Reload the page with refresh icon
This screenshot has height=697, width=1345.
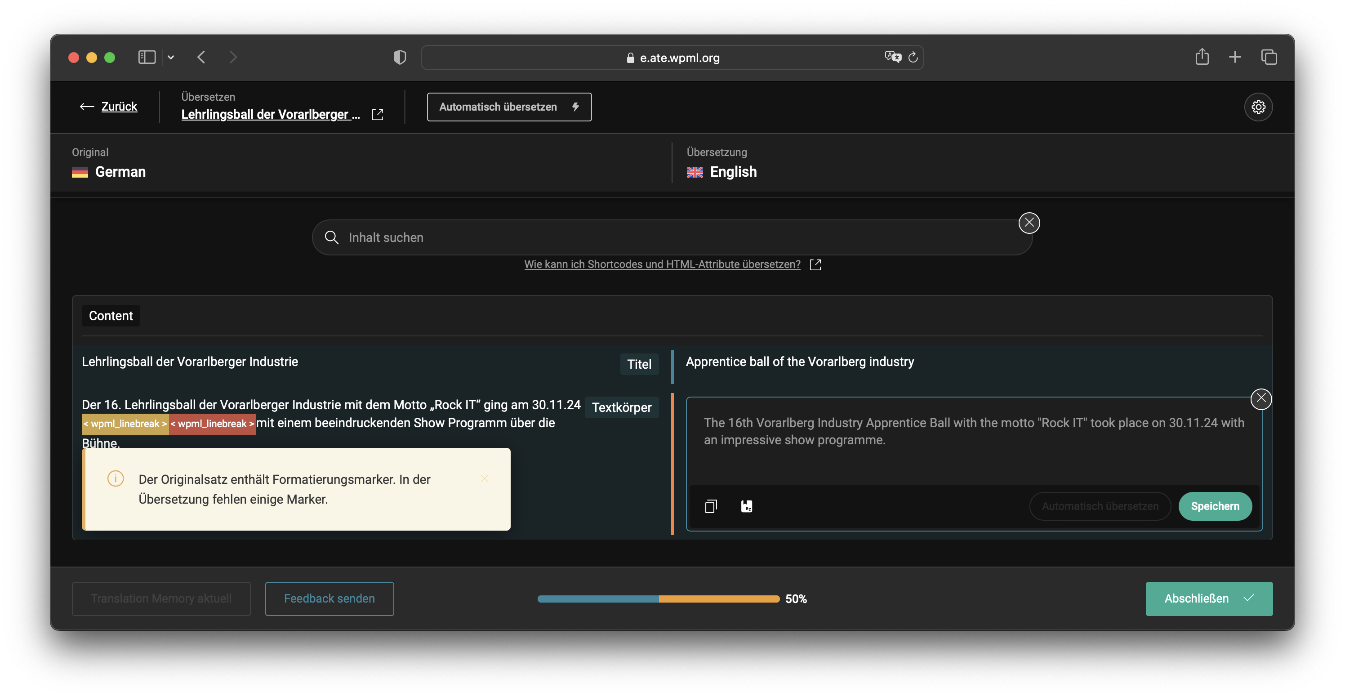pyautogui.click(x=913, y=58)
